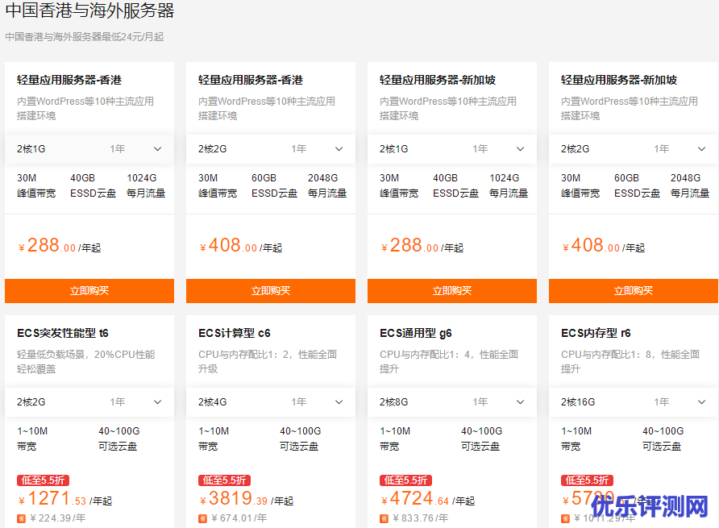The image size is (719, 528).
Task: Click the ECS内存型 r6 card title
Action: coord(596,333)
